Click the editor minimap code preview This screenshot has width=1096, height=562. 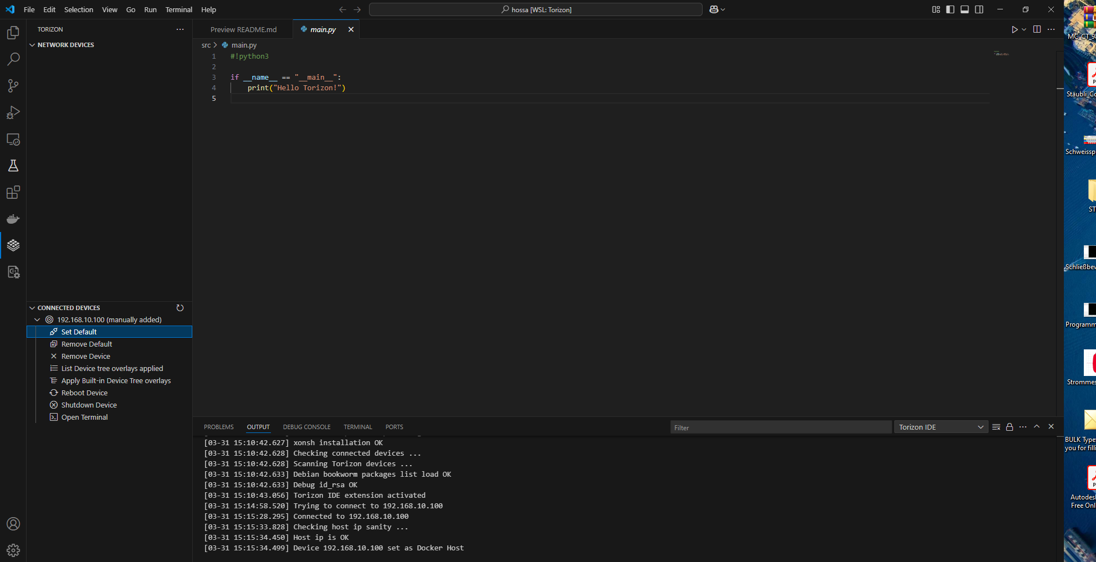click(x=1001, y=54)
